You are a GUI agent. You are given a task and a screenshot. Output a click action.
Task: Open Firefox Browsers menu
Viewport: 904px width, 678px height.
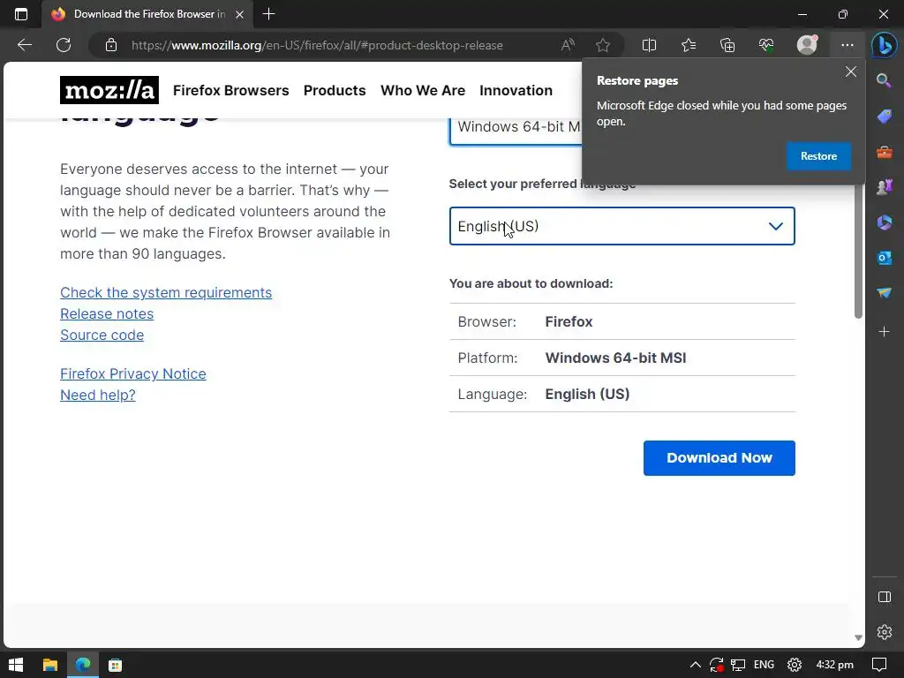(230, 91)
